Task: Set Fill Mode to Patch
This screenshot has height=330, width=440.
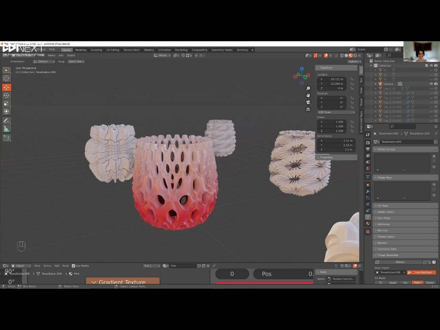Action: coord(418,283)
